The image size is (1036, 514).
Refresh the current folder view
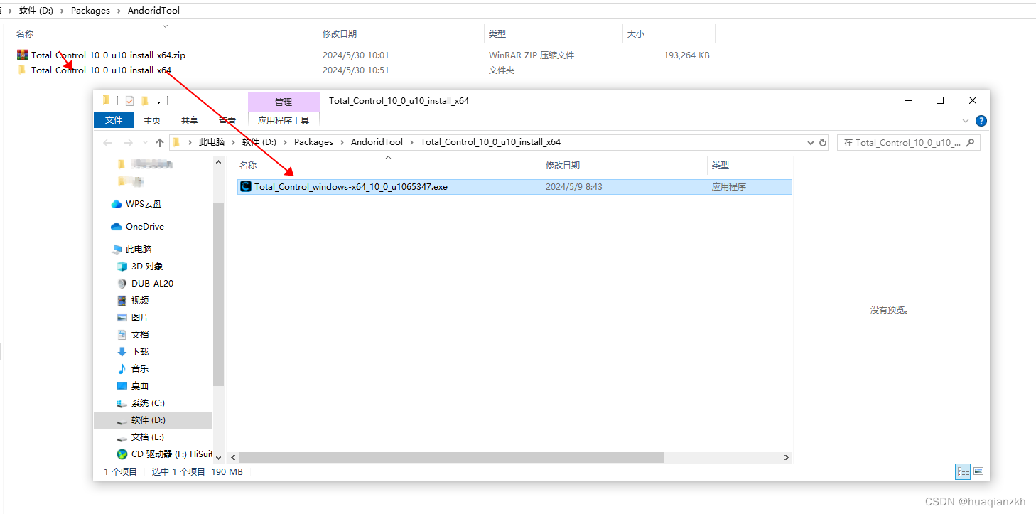click(x=823, y=142)
